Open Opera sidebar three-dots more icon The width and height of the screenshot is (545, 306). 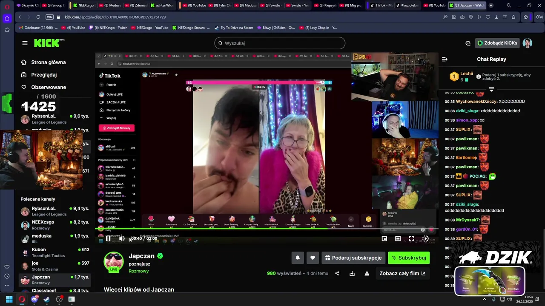pyautogui.click(x=7, y=286)
